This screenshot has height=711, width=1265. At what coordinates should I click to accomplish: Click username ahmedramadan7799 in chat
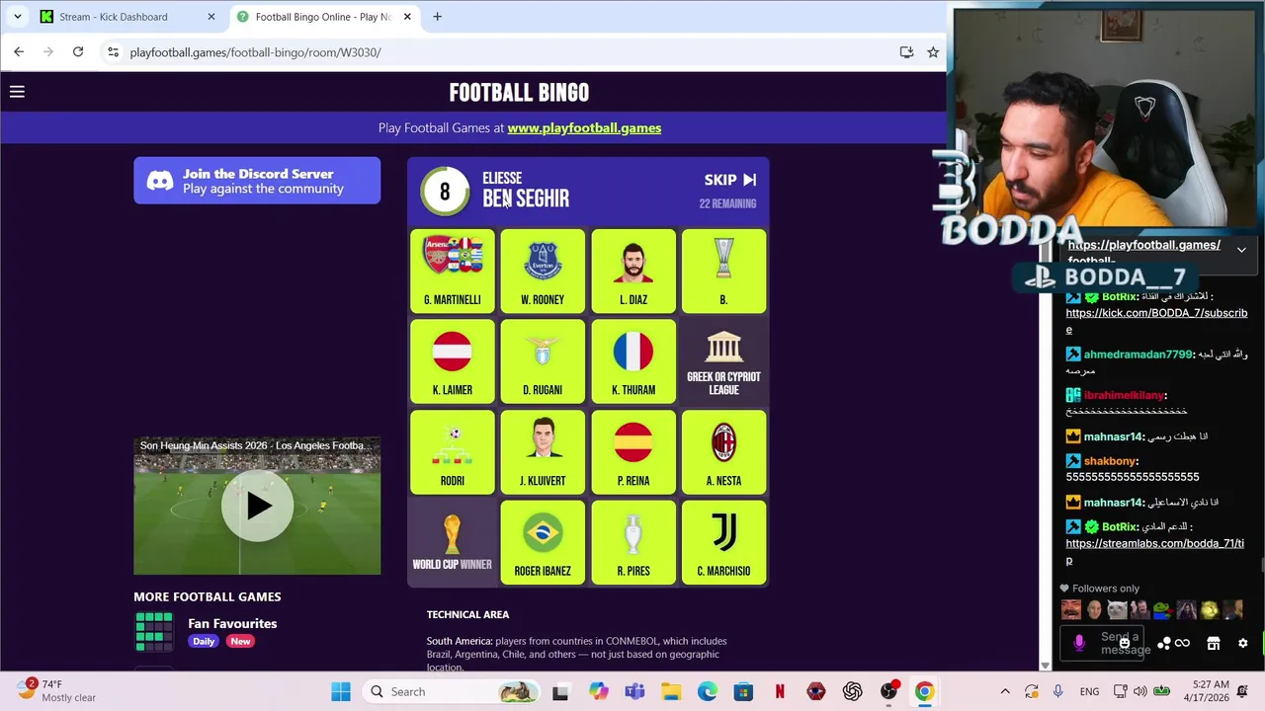click(1138, 355)
